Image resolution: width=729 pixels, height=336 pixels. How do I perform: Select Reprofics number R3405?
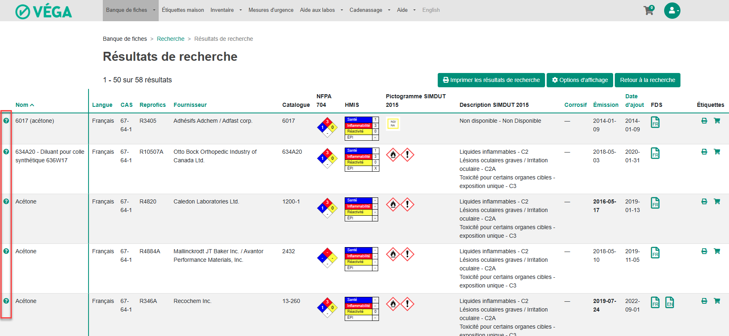(x=148, y=121)
